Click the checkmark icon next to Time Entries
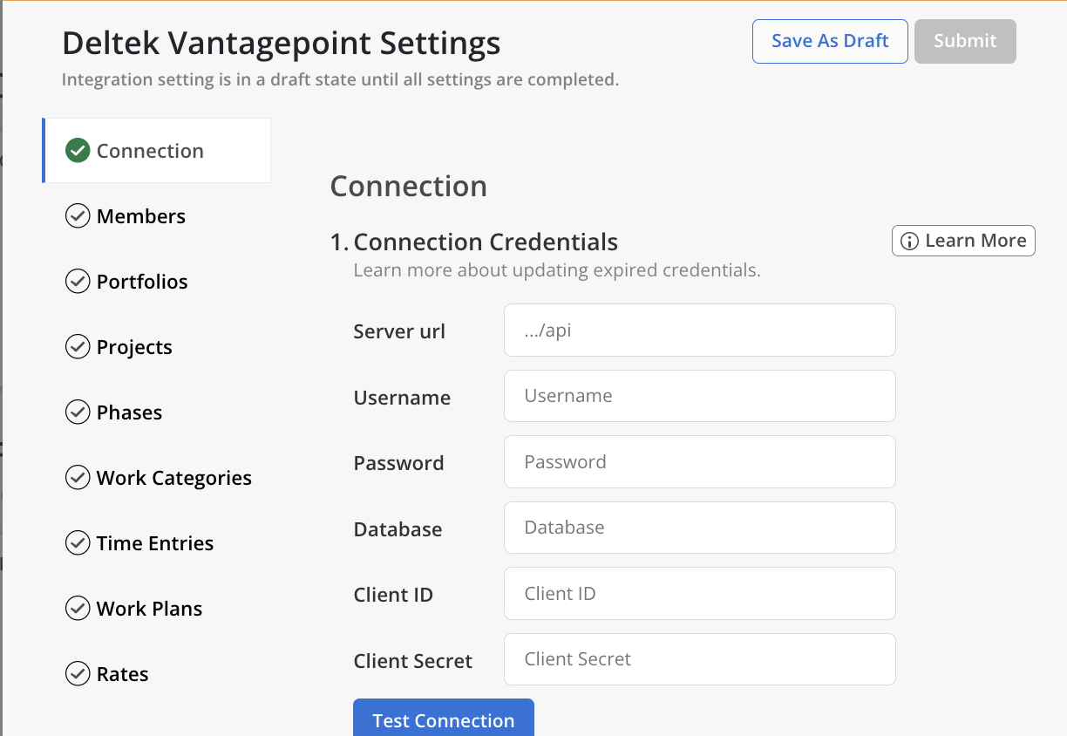 78,543
